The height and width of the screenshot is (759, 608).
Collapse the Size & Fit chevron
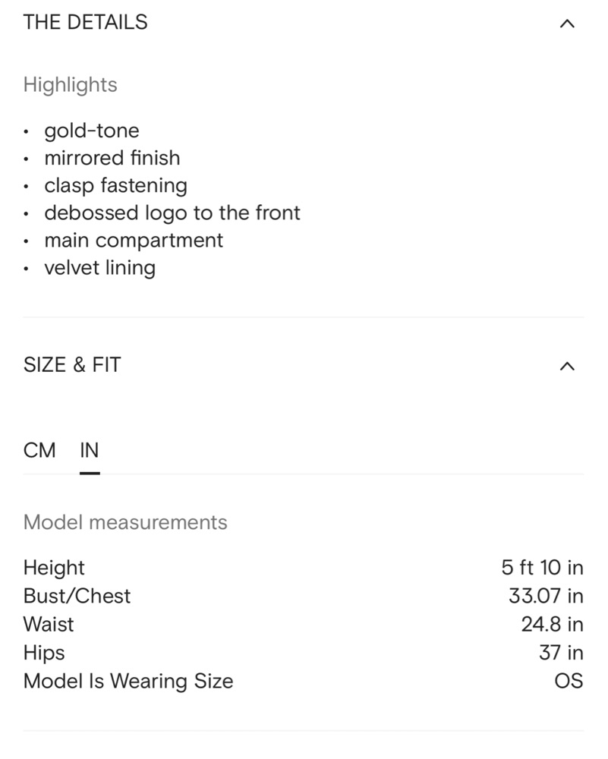click(x=567, y=366)
